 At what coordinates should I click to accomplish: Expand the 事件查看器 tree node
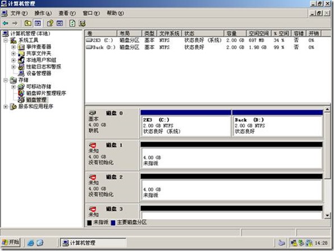(x=13, y=47)
